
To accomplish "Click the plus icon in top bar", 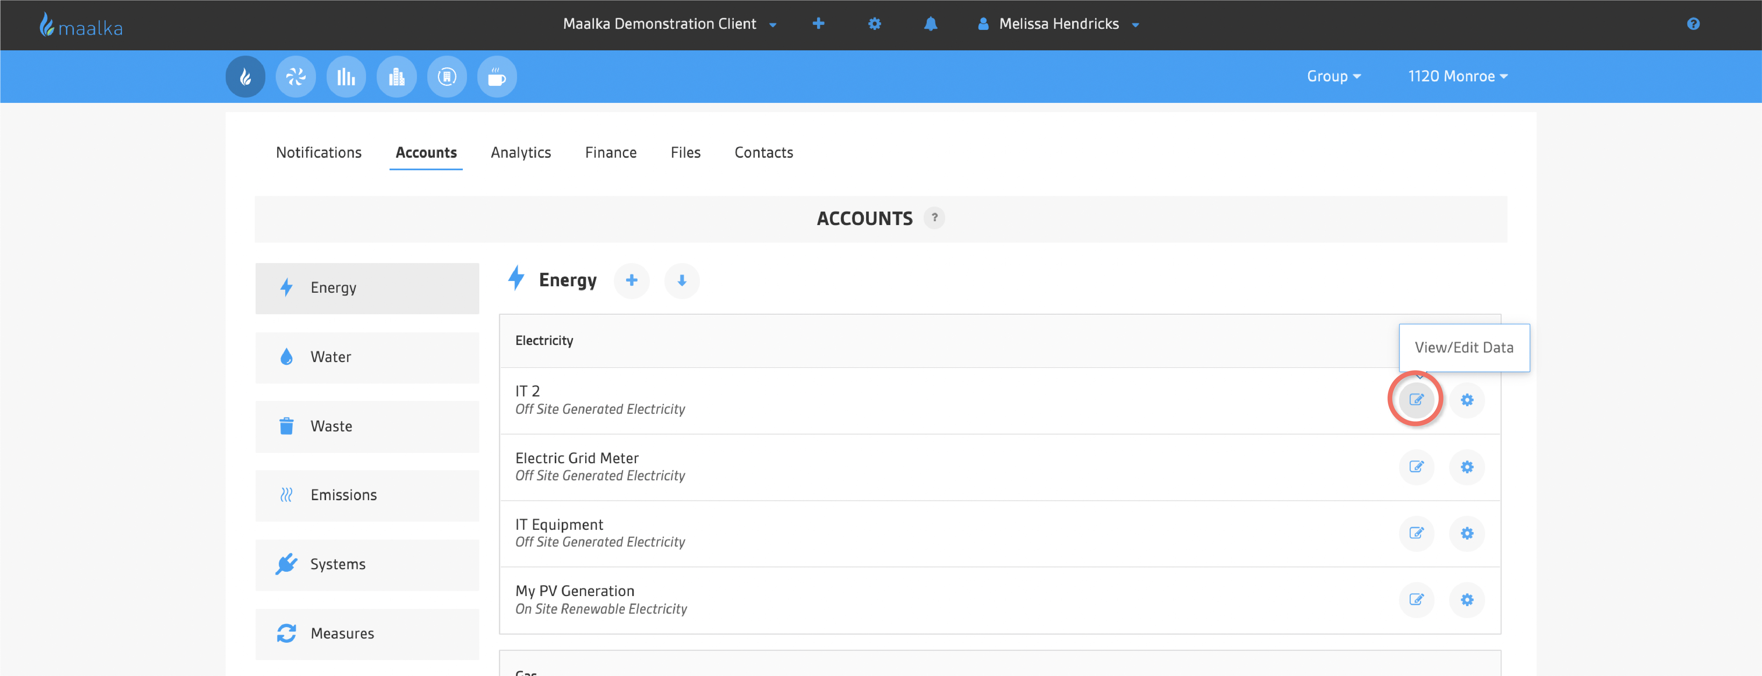I will pos(818,24).
